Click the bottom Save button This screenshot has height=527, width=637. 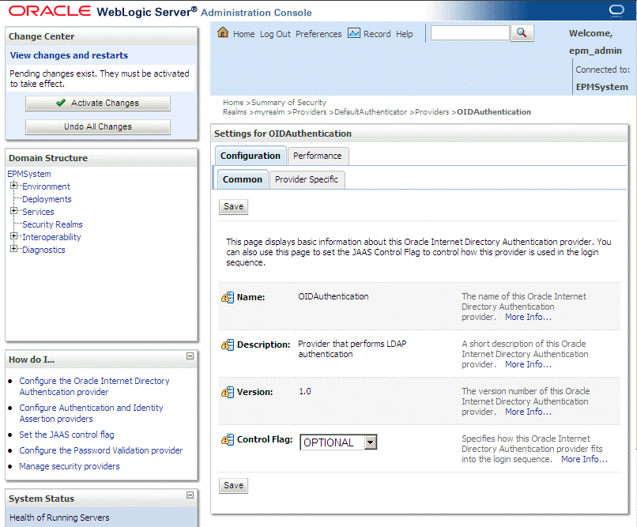[234, 486]
